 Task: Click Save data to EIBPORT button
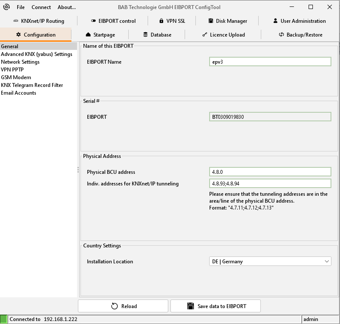(216, 306)
